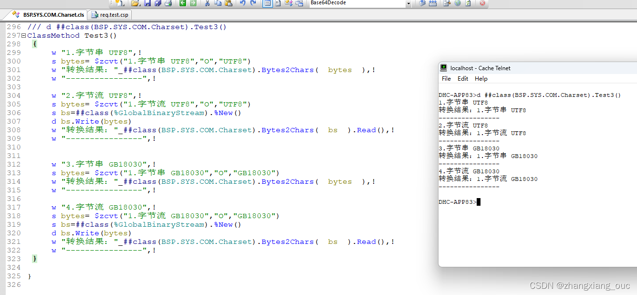Click "Read" on code line 308
This screenshot has width=637, height=295.
point(366,130)
